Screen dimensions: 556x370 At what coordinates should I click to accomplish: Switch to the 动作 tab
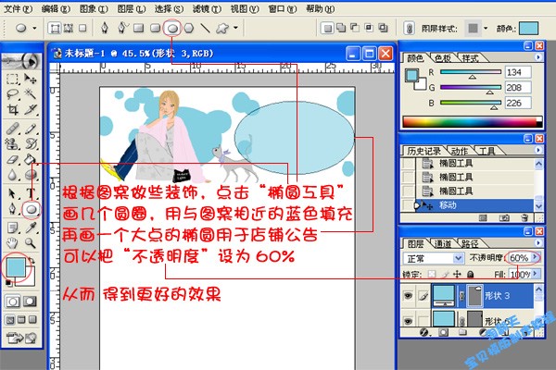click(x=460, y=151)
